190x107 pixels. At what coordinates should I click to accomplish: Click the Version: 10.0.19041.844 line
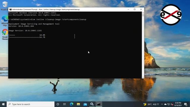pos(21,26)
